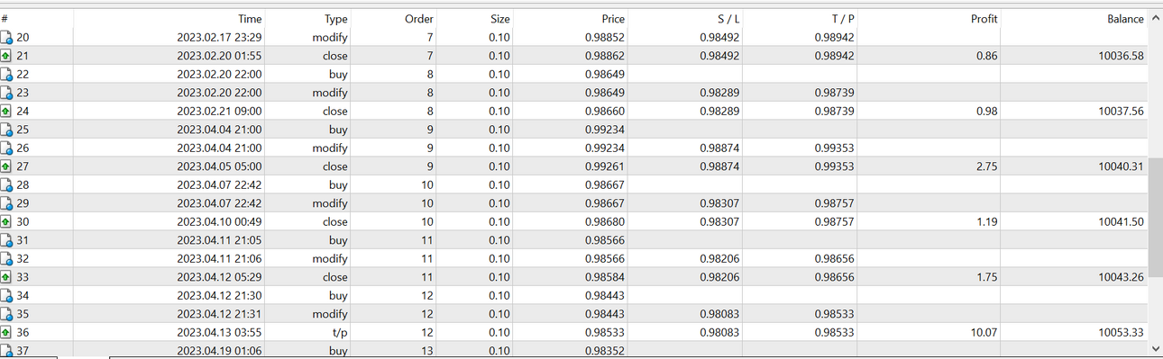Image resolution: width=1163 pixels, height=359 pixels.
Task: Select the price 0.98584
Action: 604,277
